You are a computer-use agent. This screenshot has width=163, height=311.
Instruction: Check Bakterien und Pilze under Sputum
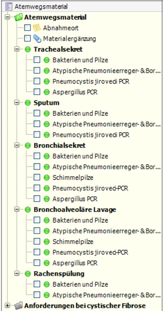tap(37, 113)
